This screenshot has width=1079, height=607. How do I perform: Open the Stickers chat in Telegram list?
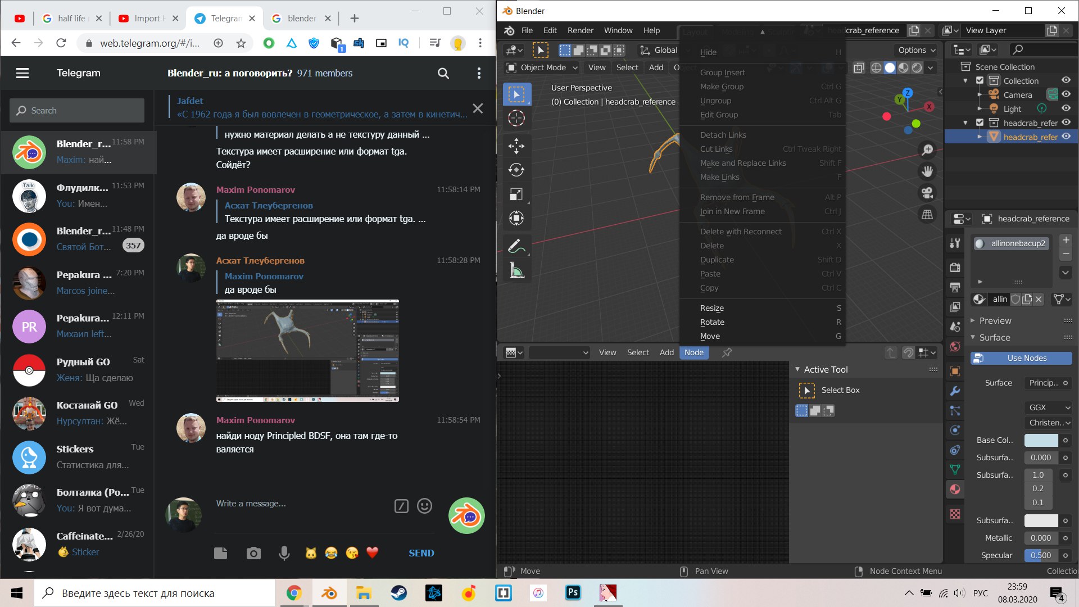click(x=78, y=456)
